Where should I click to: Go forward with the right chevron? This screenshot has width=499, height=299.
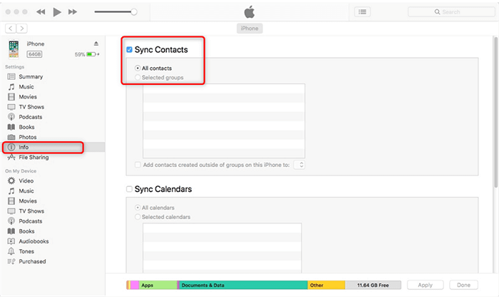pyautogui.click(x=22, y=28)
